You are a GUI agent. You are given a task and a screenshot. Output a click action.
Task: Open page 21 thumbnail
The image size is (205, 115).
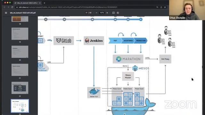point(20,70)
